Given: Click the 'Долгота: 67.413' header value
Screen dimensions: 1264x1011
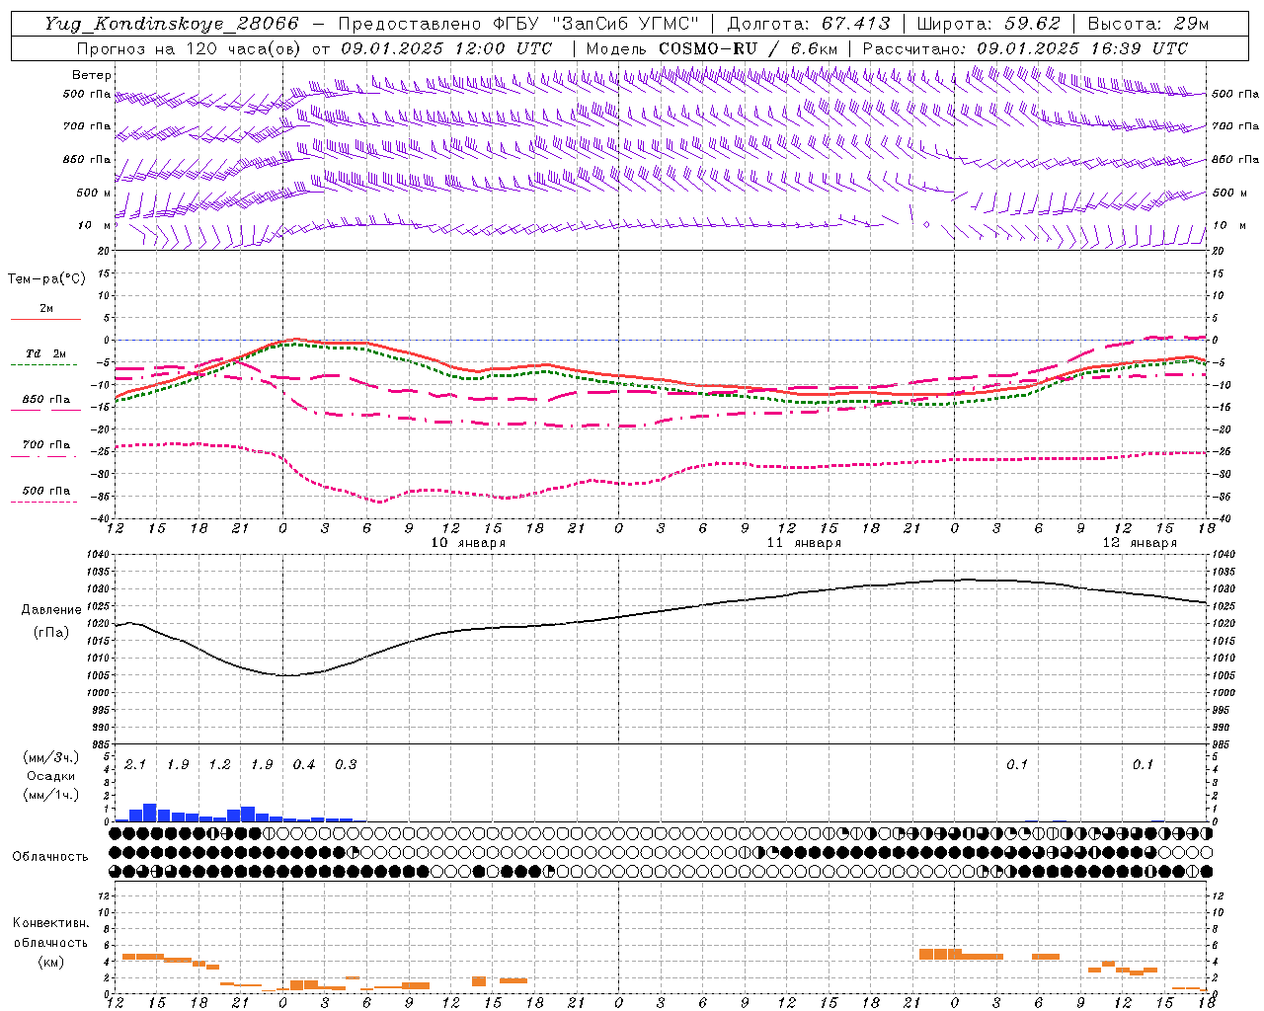Looking at the screenshot, I should 809,24.
